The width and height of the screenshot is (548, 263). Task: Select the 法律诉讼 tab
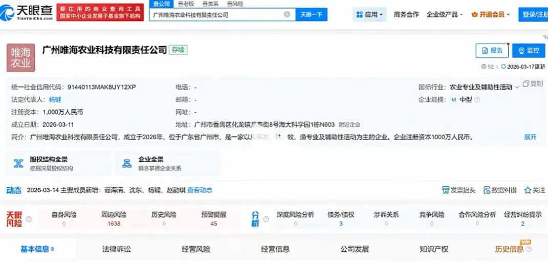point(116,249)
